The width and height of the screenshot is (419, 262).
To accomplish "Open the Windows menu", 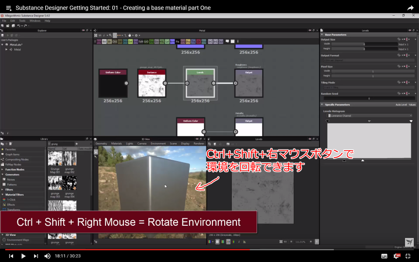I will point(35,21).
